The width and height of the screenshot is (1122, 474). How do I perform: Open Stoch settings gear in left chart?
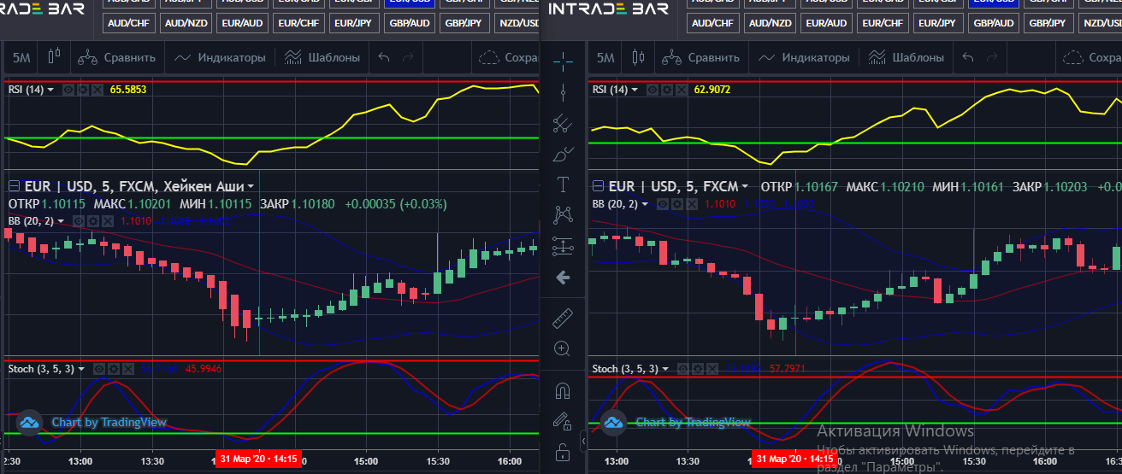(114, 369)
